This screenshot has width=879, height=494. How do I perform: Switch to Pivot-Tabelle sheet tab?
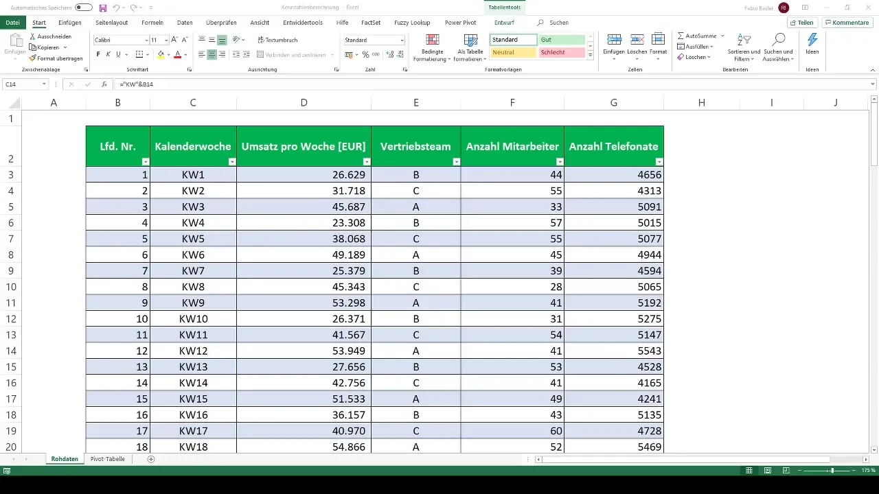(108, 458)
